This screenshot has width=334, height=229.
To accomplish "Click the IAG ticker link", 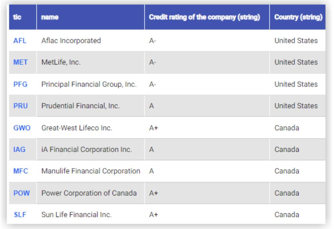I will 19,150.
